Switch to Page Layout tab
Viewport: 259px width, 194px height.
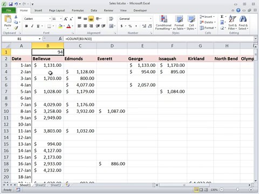(x=57, y=10)
